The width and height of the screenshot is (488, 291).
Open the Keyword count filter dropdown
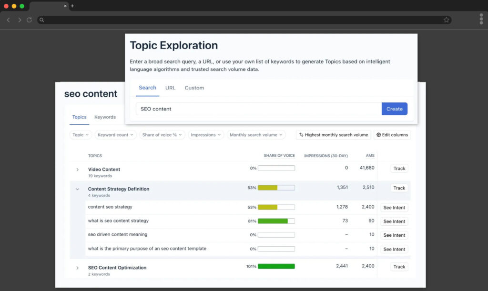tap(115, 135)
